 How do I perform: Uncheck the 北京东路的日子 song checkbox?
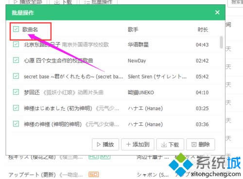point(16,44)
